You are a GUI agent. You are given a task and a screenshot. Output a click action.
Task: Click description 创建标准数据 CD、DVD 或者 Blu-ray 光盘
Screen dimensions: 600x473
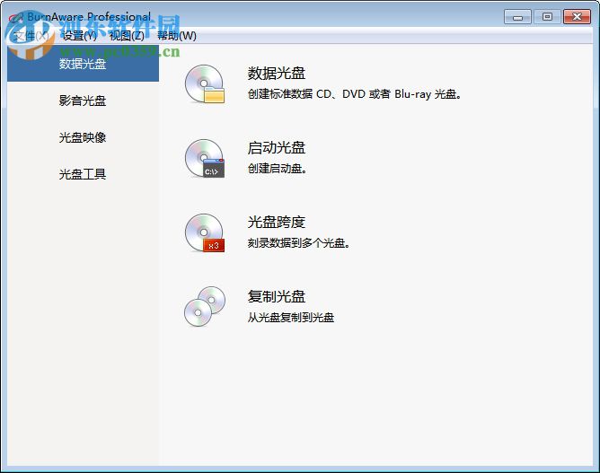354,94
